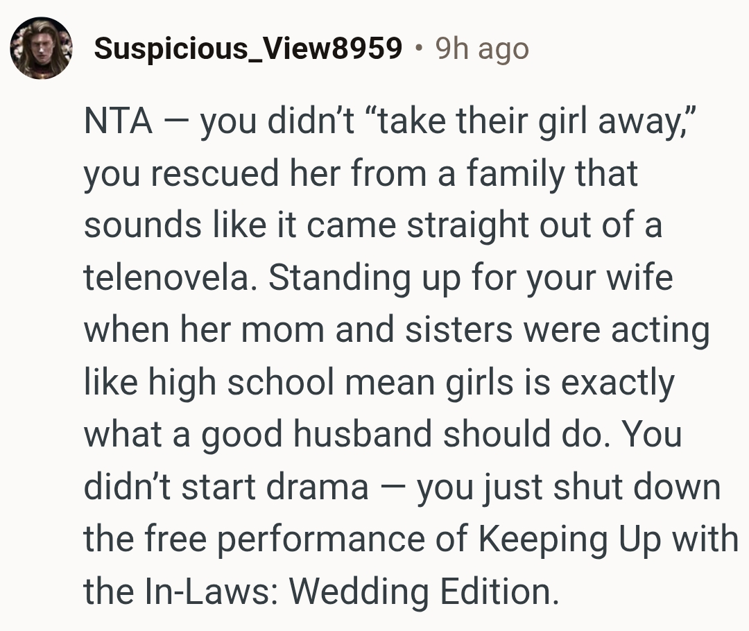Click the phrase "the In-Laws" on last line

coord(182,591)
